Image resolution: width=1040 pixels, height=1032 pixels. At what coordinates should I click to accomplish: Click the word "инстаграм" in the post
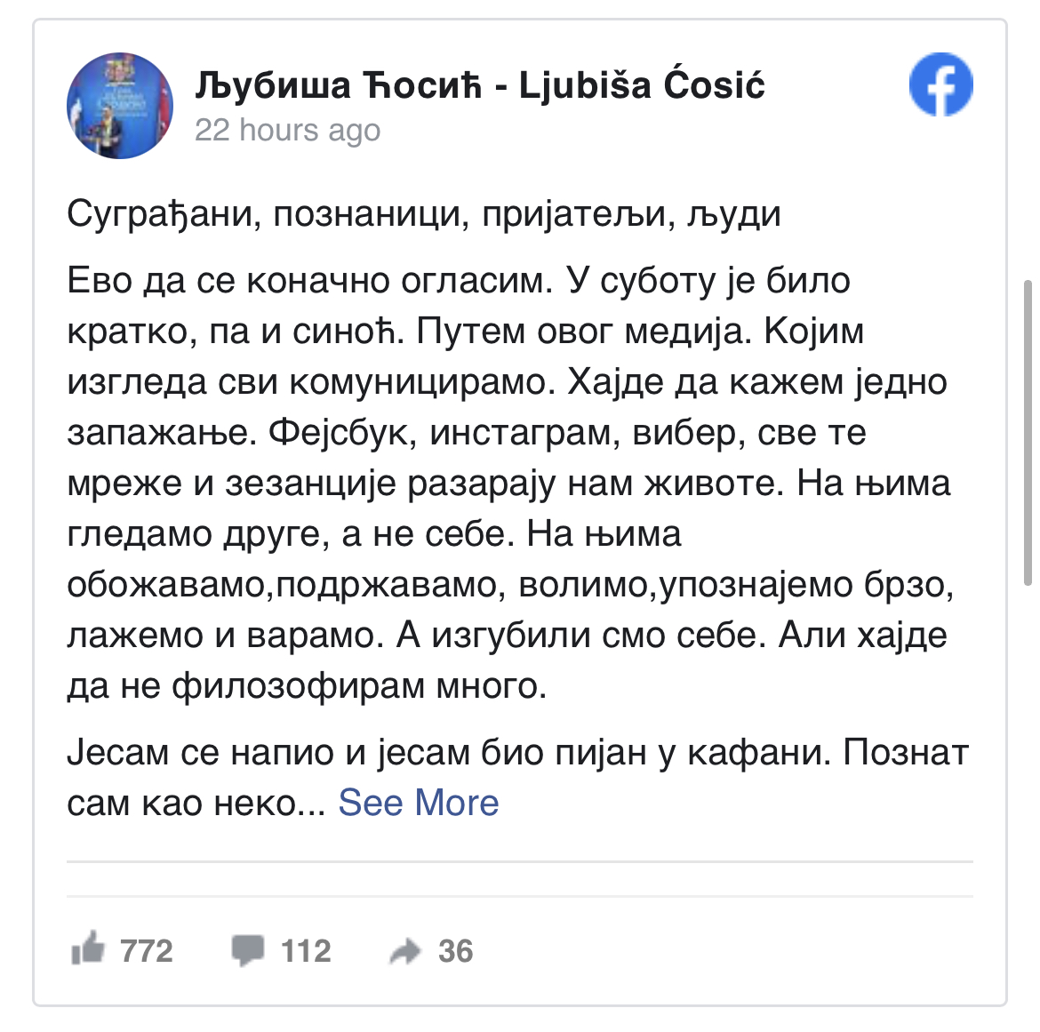tap(524, 433)
